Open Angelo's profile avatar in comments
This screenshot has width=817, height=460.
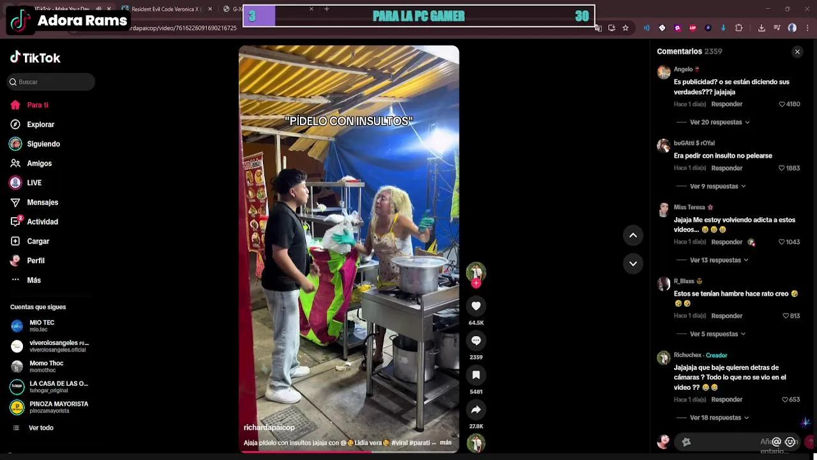pos(664,72)
